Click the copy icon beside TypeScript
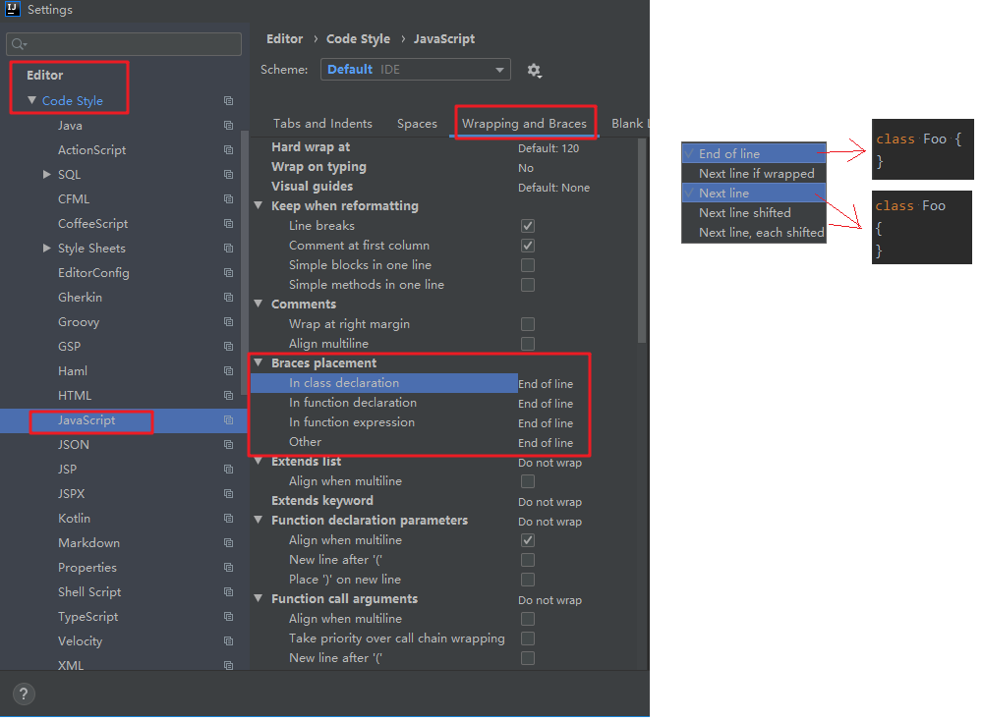 pos(229,617)
